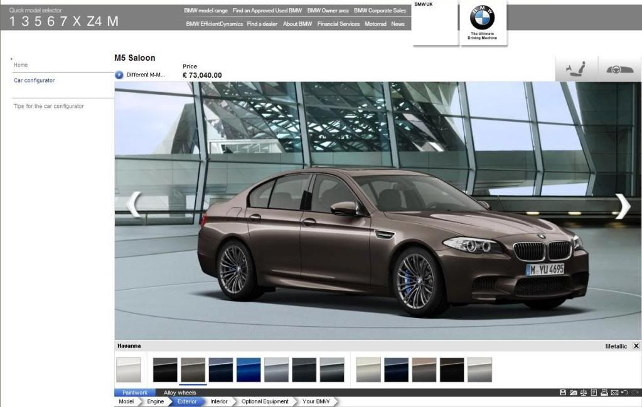Open Motorrad menu

point(375,24)
